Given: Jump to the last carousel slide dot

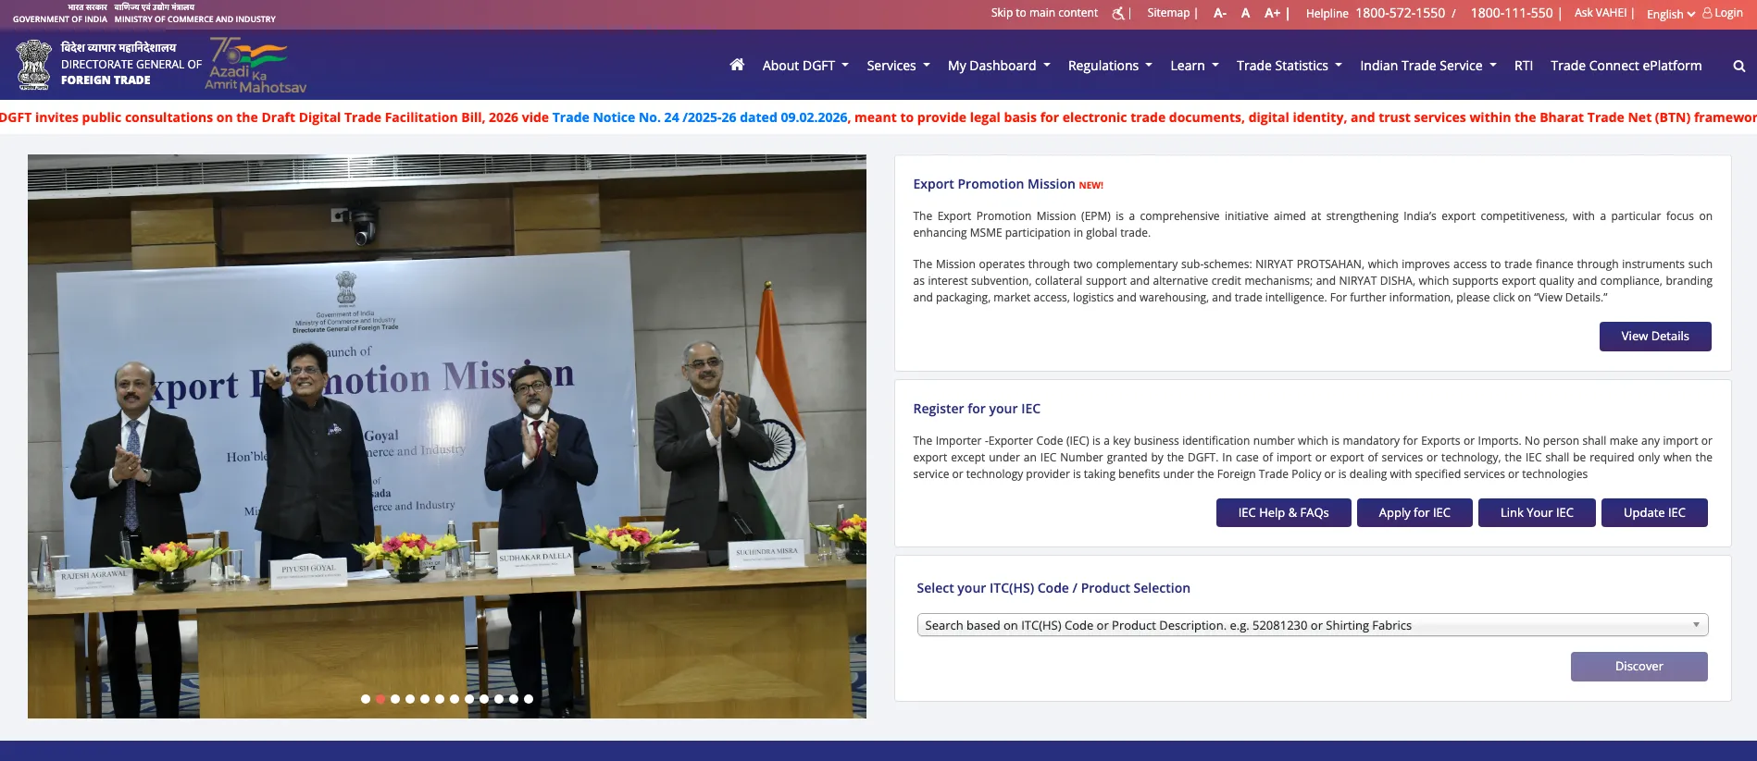Looking at the screenshot, I should (x=529, y=699).
